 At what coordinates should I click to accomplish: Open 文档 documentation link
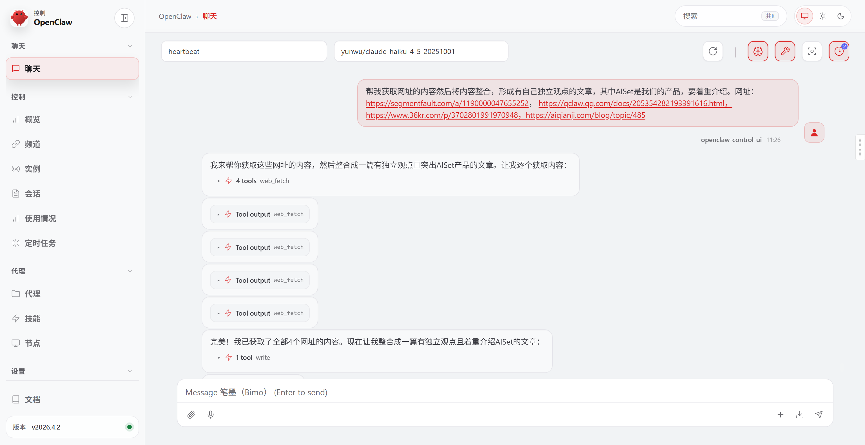point(72,399)
